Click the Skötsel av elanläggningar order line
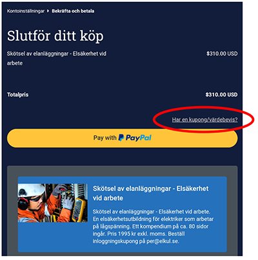The width and height of the screenshot is (258, 260). click(57, 58)
